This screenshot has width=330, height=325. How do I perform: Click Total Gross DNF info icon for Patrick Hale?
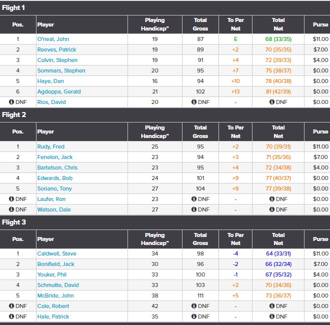pyautogui.click(x=194, y=316)
